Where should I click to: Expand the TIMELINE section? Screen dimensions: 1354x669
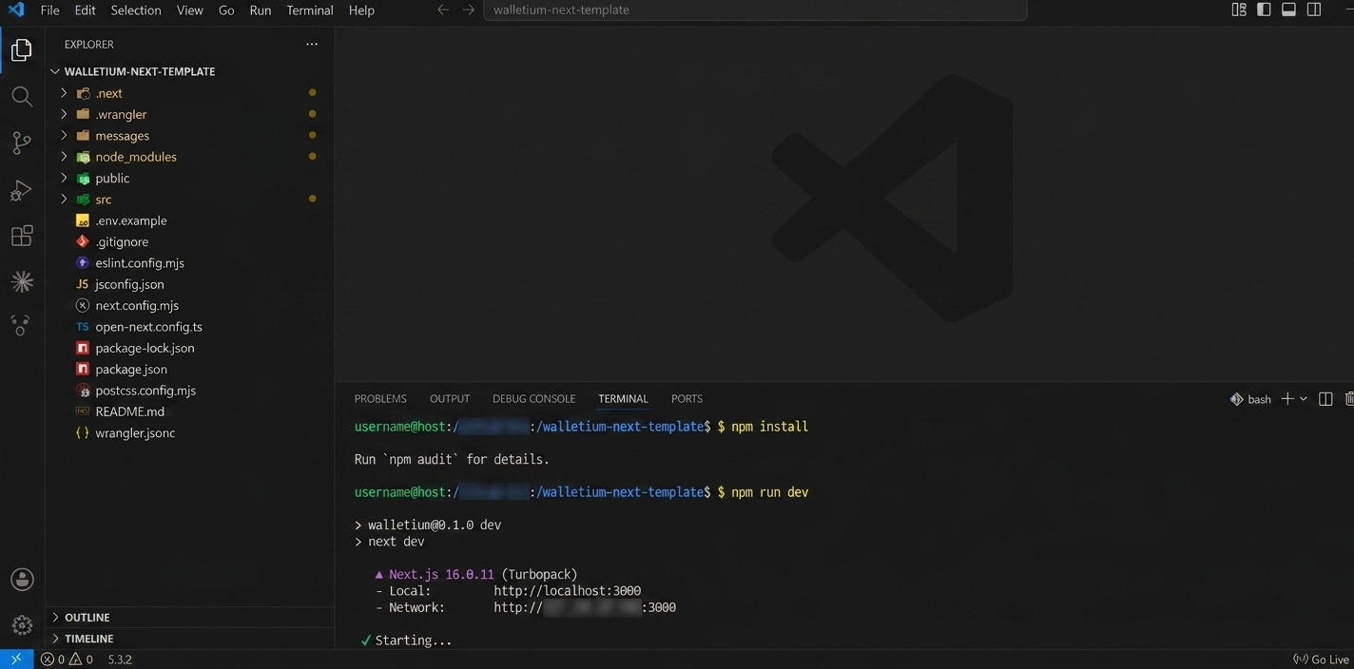(x=190, y=639)
